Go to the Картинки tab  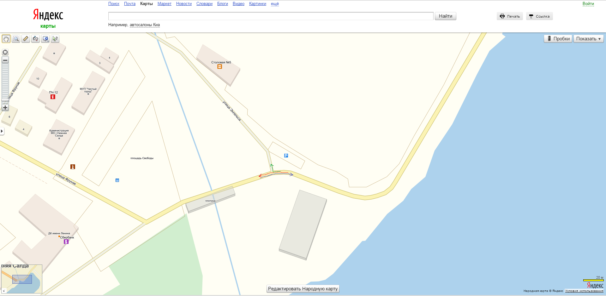point(257,4)
